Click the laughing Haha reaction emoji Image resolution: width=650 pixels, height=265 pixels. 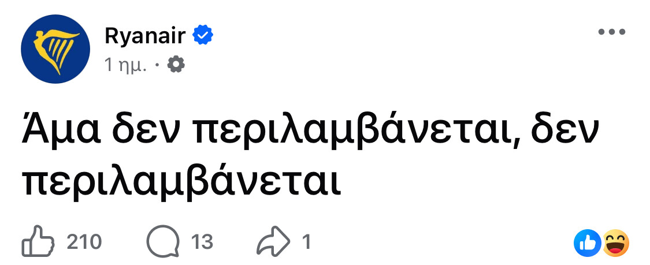(x=616, y=242)
